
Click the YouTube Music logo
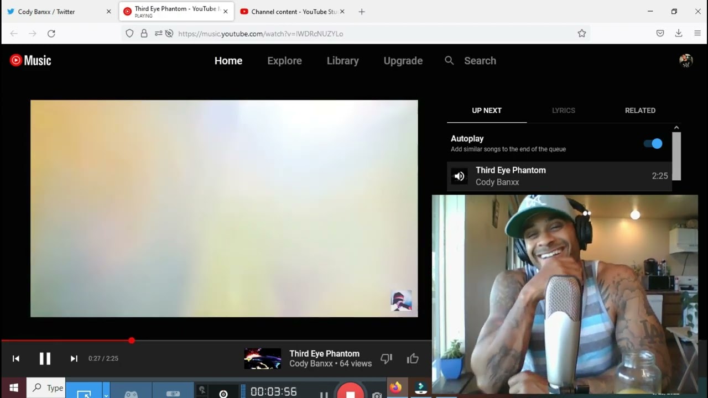coord(30,60)
